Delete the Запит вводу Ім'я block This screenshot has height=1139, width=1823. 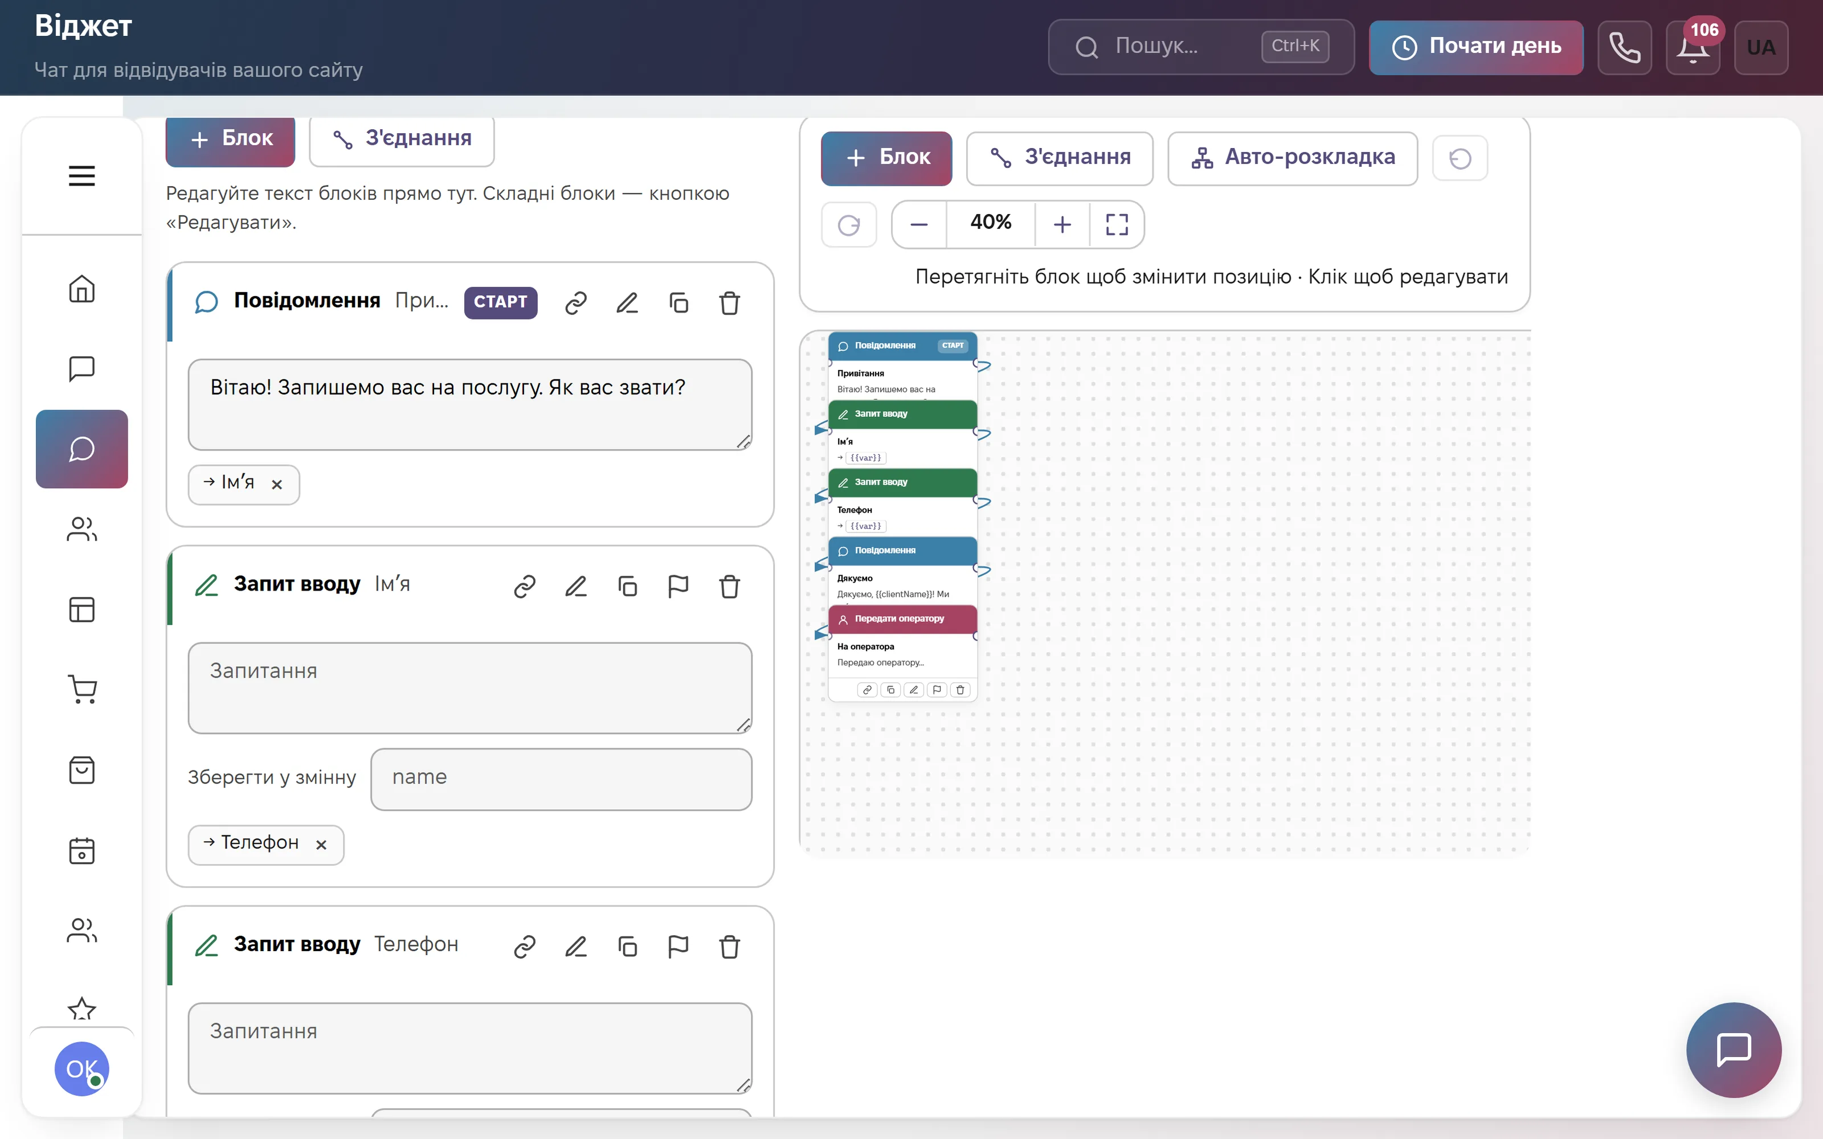coord(729,586)
